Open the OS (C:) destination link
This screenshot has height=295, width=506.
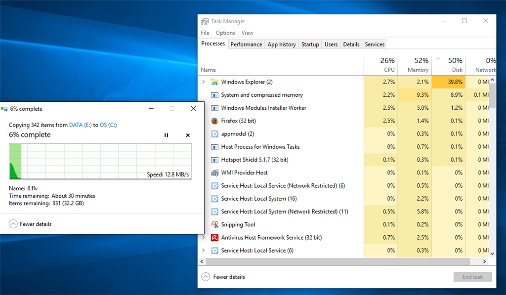(x=108, y=125)
